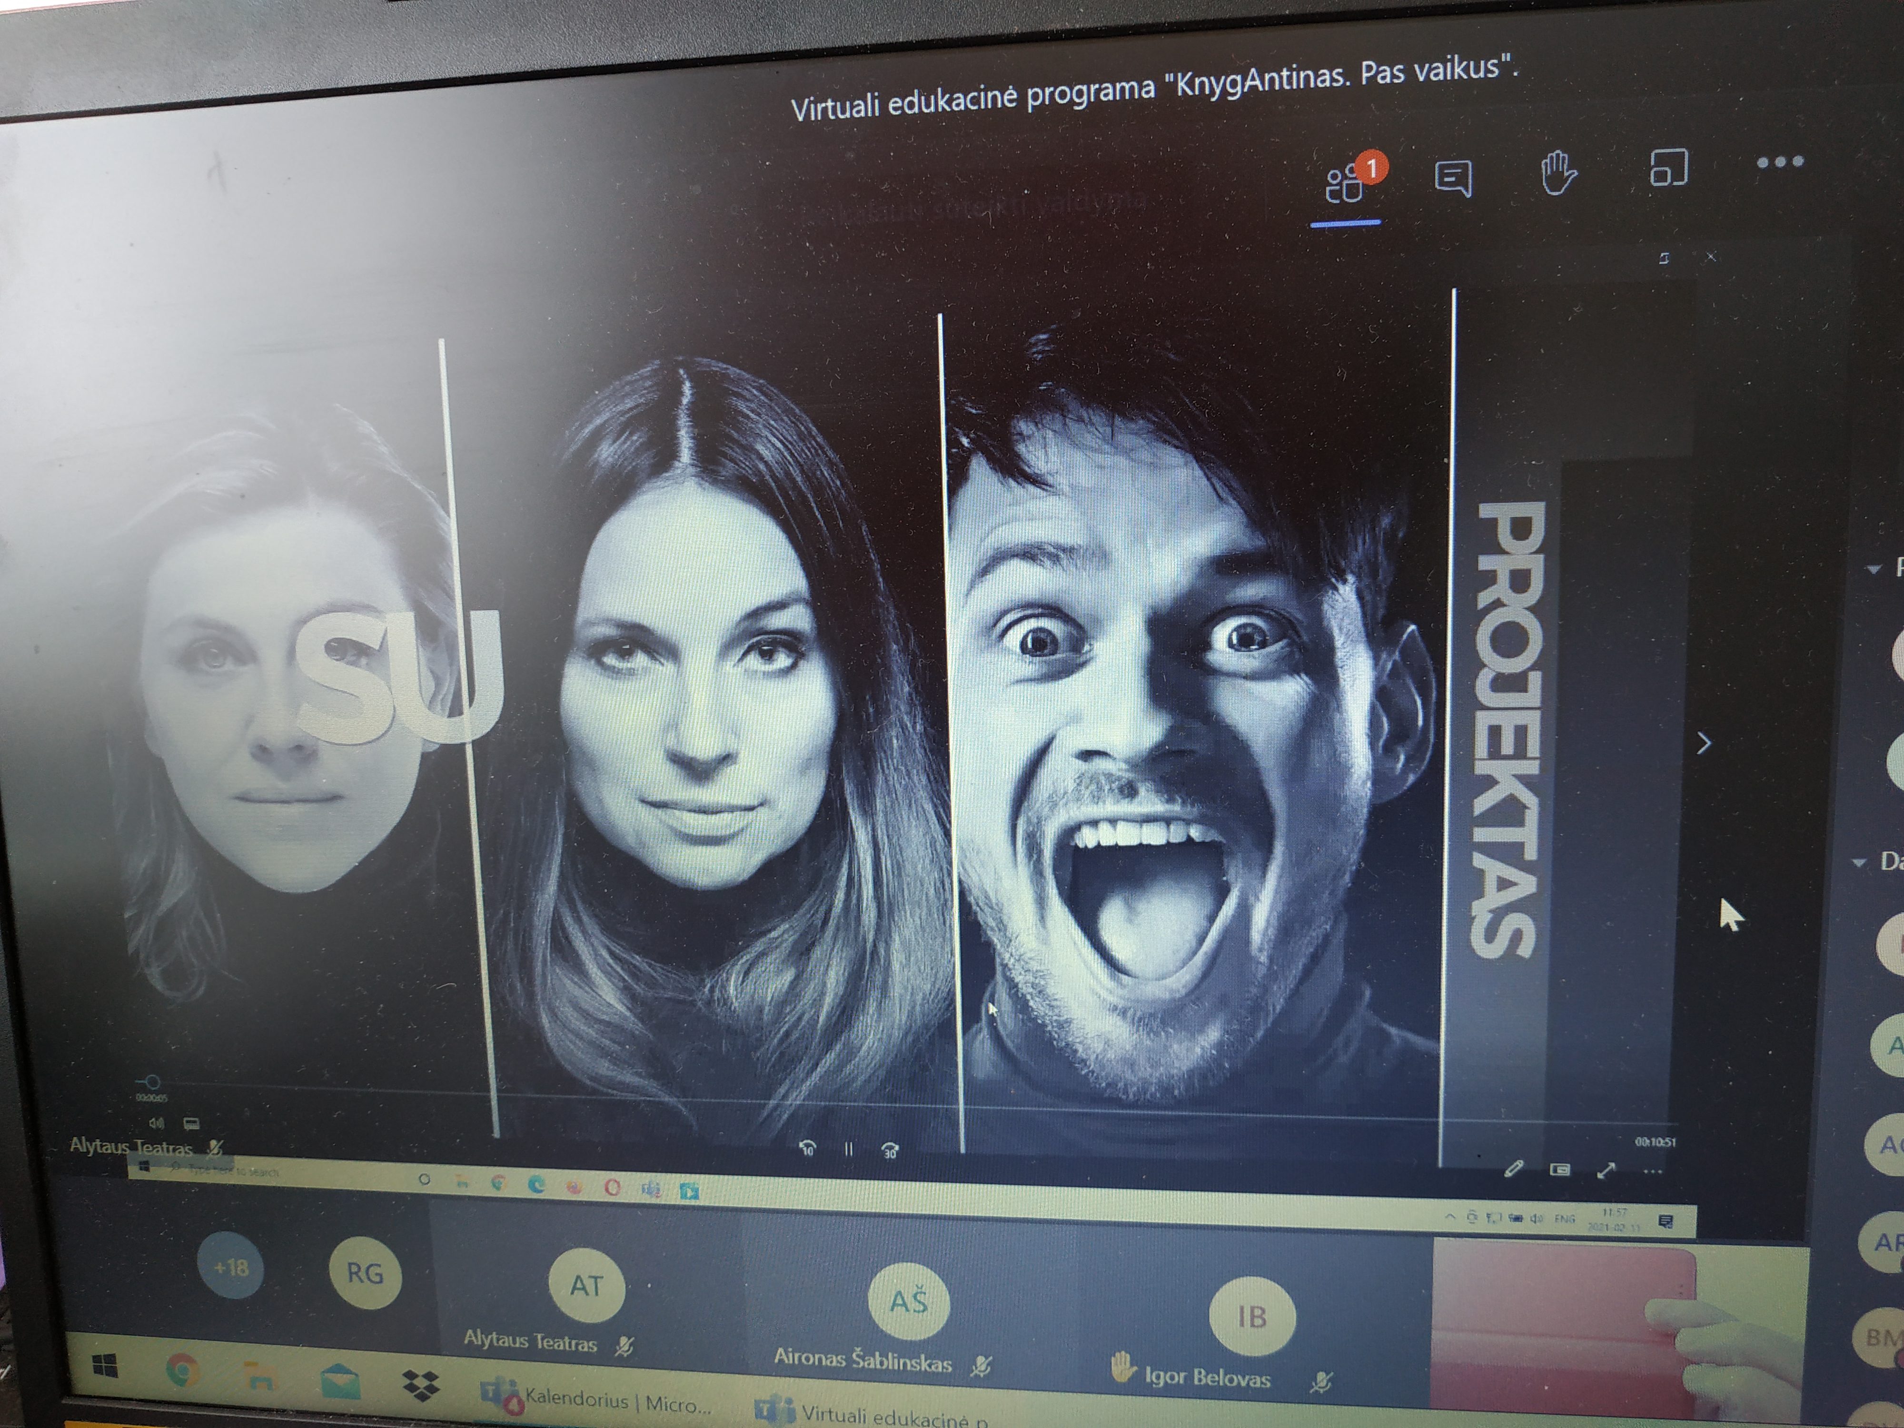This screenshot has height=1428, width=1904.
Task: Skip forward 30 seconds in shared video
Action: (890, 1150)
